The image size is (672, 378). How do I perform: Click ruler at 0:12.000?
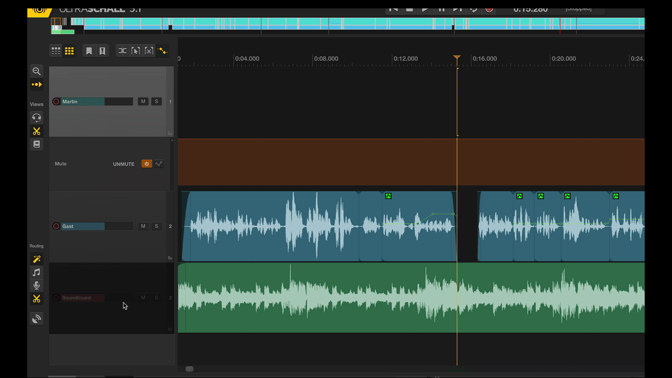406,59
